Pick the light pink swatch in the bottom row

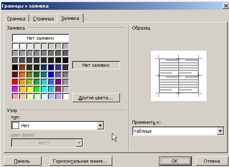pyautogui.click(x=15, y=96)
